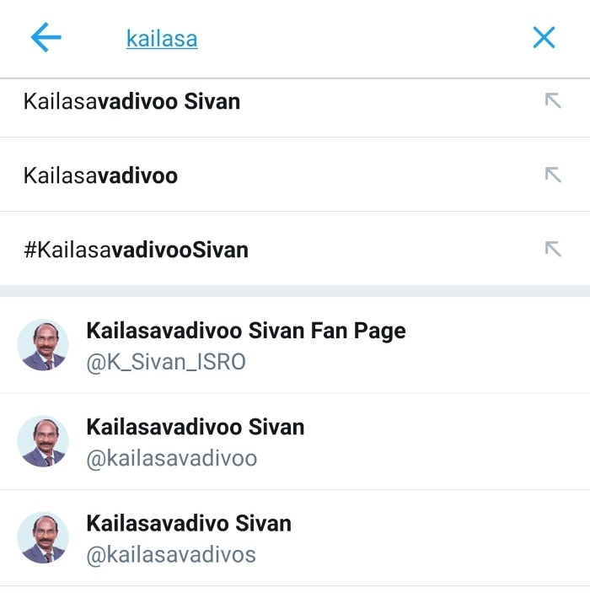This screenshot has width=590, height=593.
Task: Select the @kailasavadivoo handle
Action: point(172,458)
